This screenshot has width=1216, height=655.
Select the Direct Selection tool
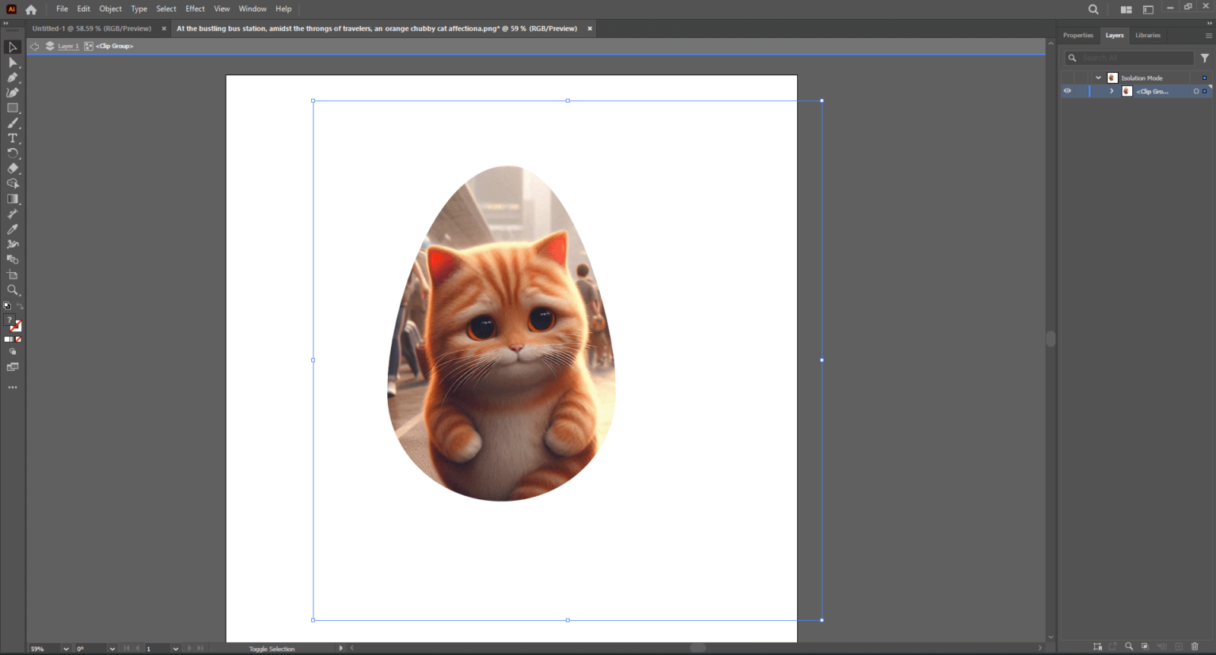(13, 62)
